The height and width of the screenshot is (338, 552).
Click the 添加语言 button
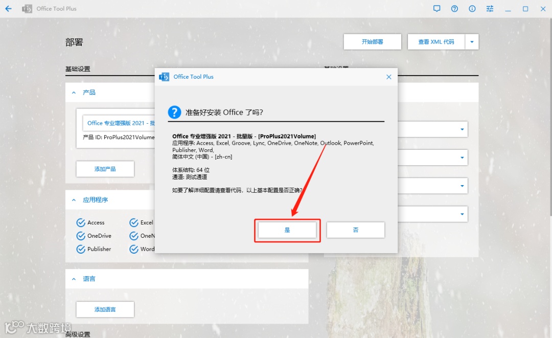click(x=105, y=309)
